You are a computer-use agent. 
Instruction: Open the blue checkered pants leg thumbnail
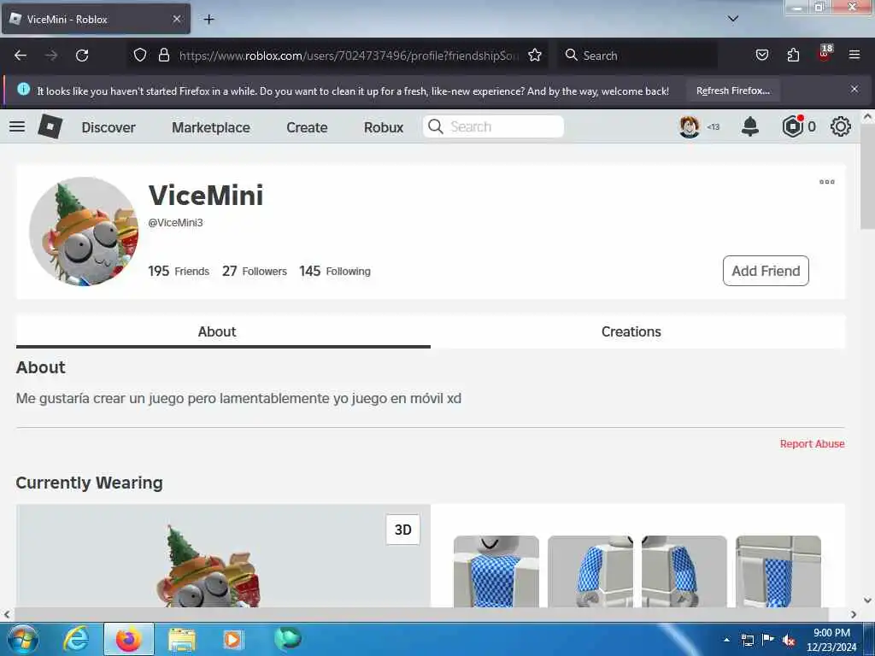[778, 571]
